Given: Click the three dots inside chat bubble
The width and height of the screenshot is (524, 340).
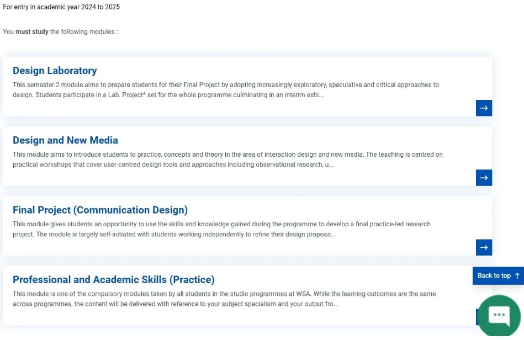Looking at the screenshot, I should pos(499,314).
